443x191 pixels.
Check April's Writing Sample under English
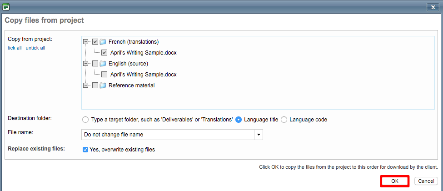(105, 75)
